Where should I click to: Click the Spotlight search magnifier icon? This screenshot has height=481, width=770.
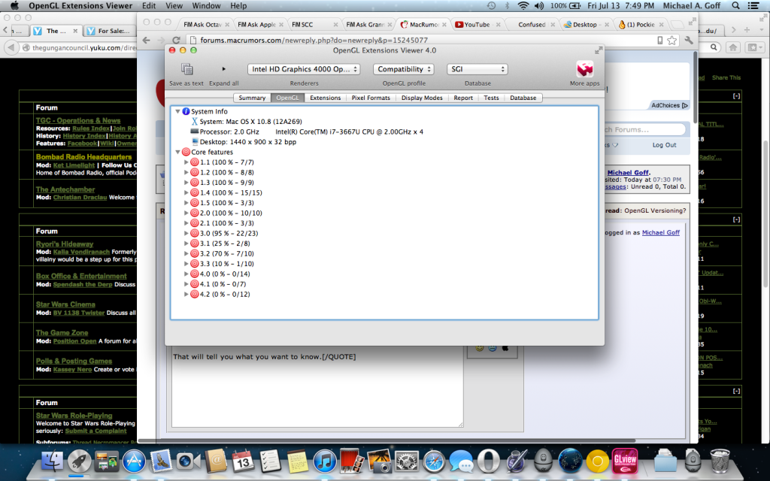[735, 6]
